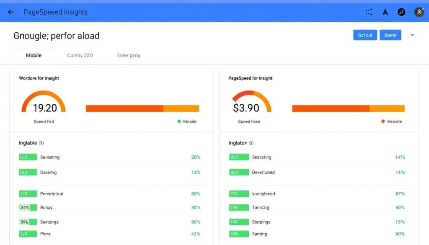The image size is (429, 245).
Task: Click the PageSpeeed Insights header title
Action: [56, 12]
